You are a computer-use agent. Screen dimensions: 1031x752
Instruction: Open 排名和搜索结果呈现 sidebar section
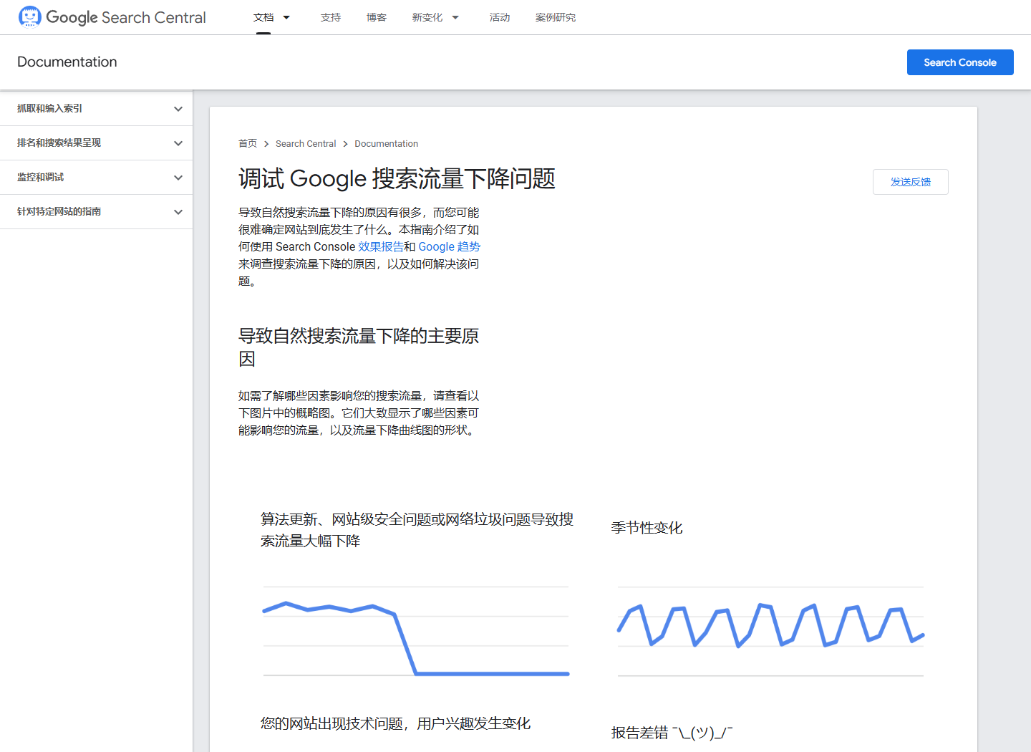point(59,143)
